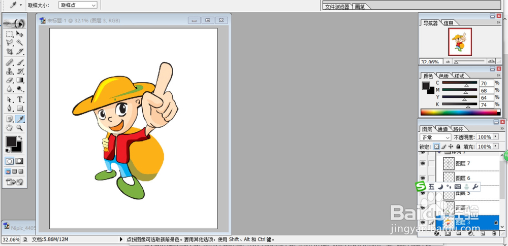Screen dimensions: 508x246
Task: Toggle Sogou half-moon width mode
Action: pos(440,187)
